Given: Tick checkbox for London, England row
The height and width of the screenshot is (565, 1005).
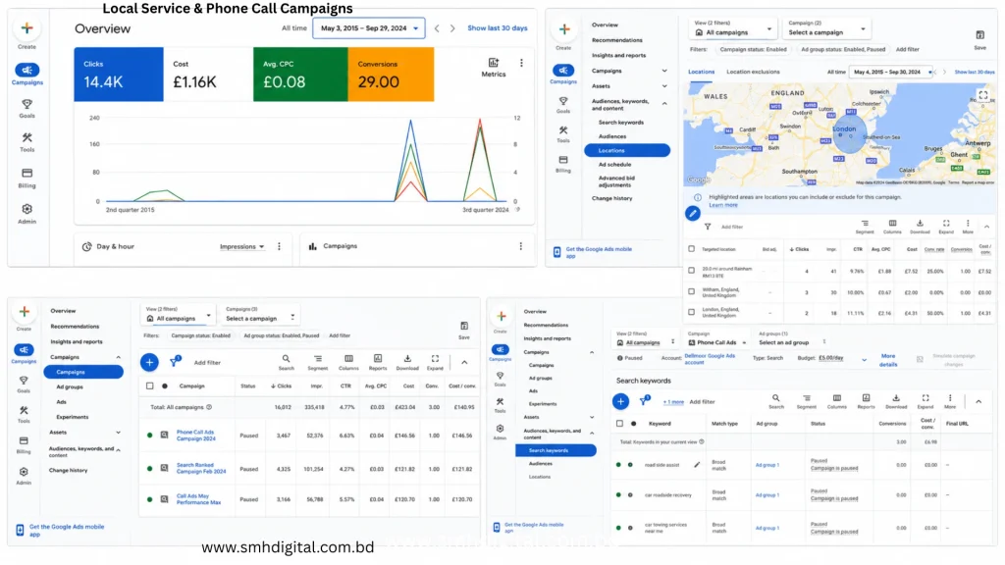Looking at the screenshot, I should click(x=691, y=312).
